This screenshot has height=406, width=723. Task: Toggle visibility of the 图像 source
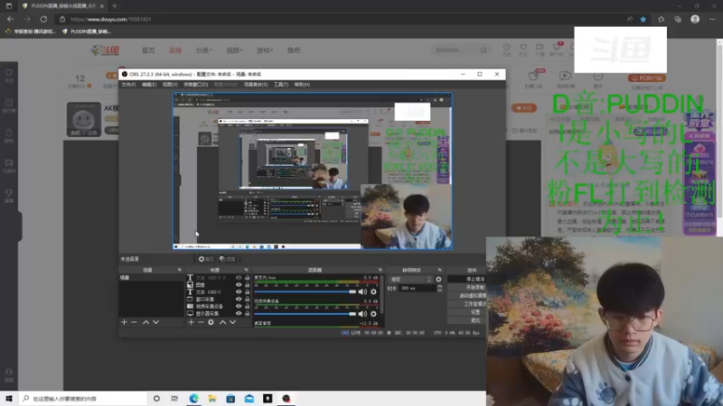click(x=239, y=285)
